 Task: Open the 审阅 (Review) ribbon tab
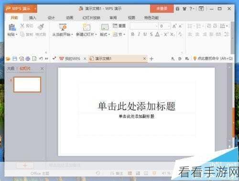113,18
